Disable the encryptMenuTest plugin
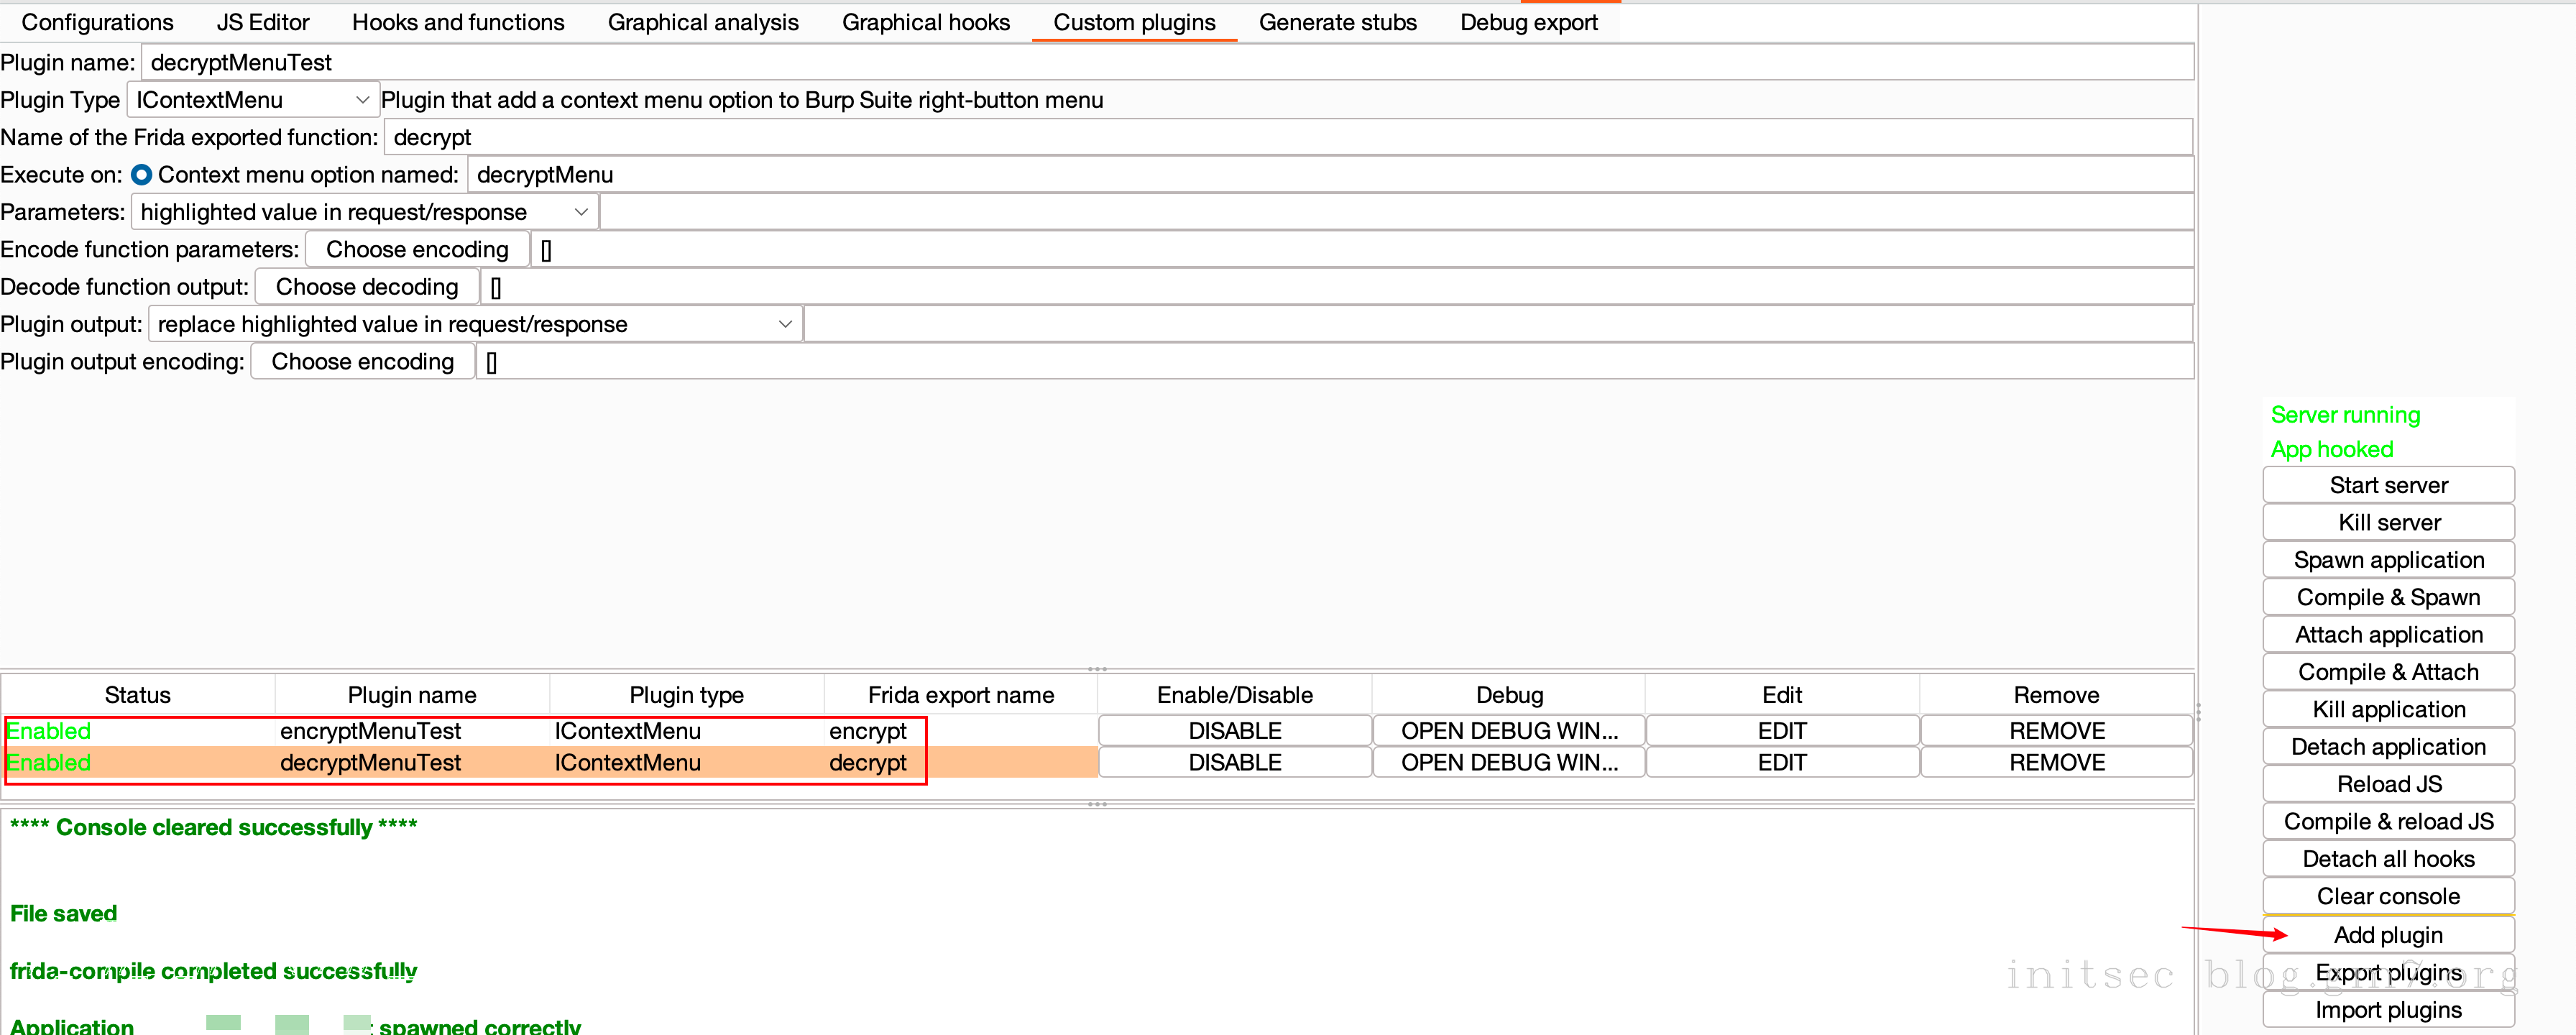 tap(1234, 731)
